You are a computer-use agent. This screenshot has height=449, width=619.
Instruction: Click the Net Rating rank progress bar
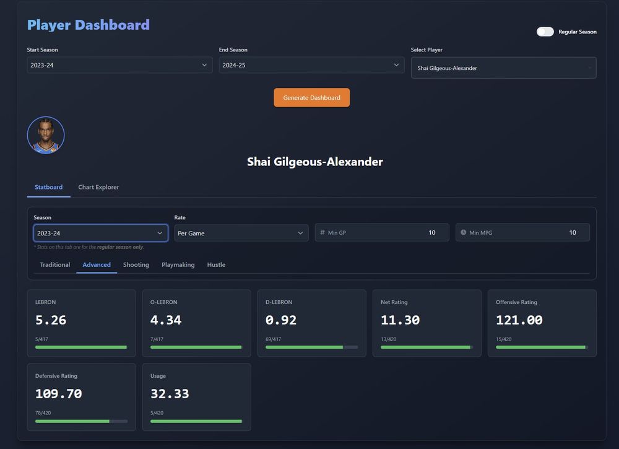(x=426, y=347)
